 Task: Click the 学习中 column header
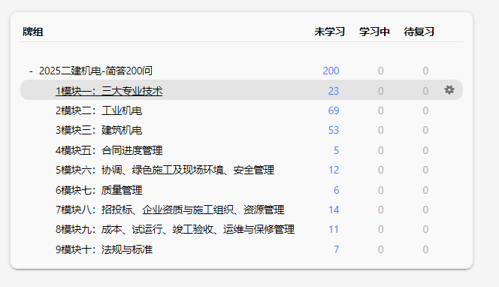374,32
